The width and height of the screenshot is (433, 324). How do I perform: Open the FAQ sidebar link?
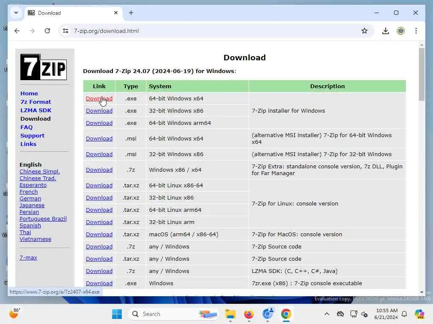(27, 127)
